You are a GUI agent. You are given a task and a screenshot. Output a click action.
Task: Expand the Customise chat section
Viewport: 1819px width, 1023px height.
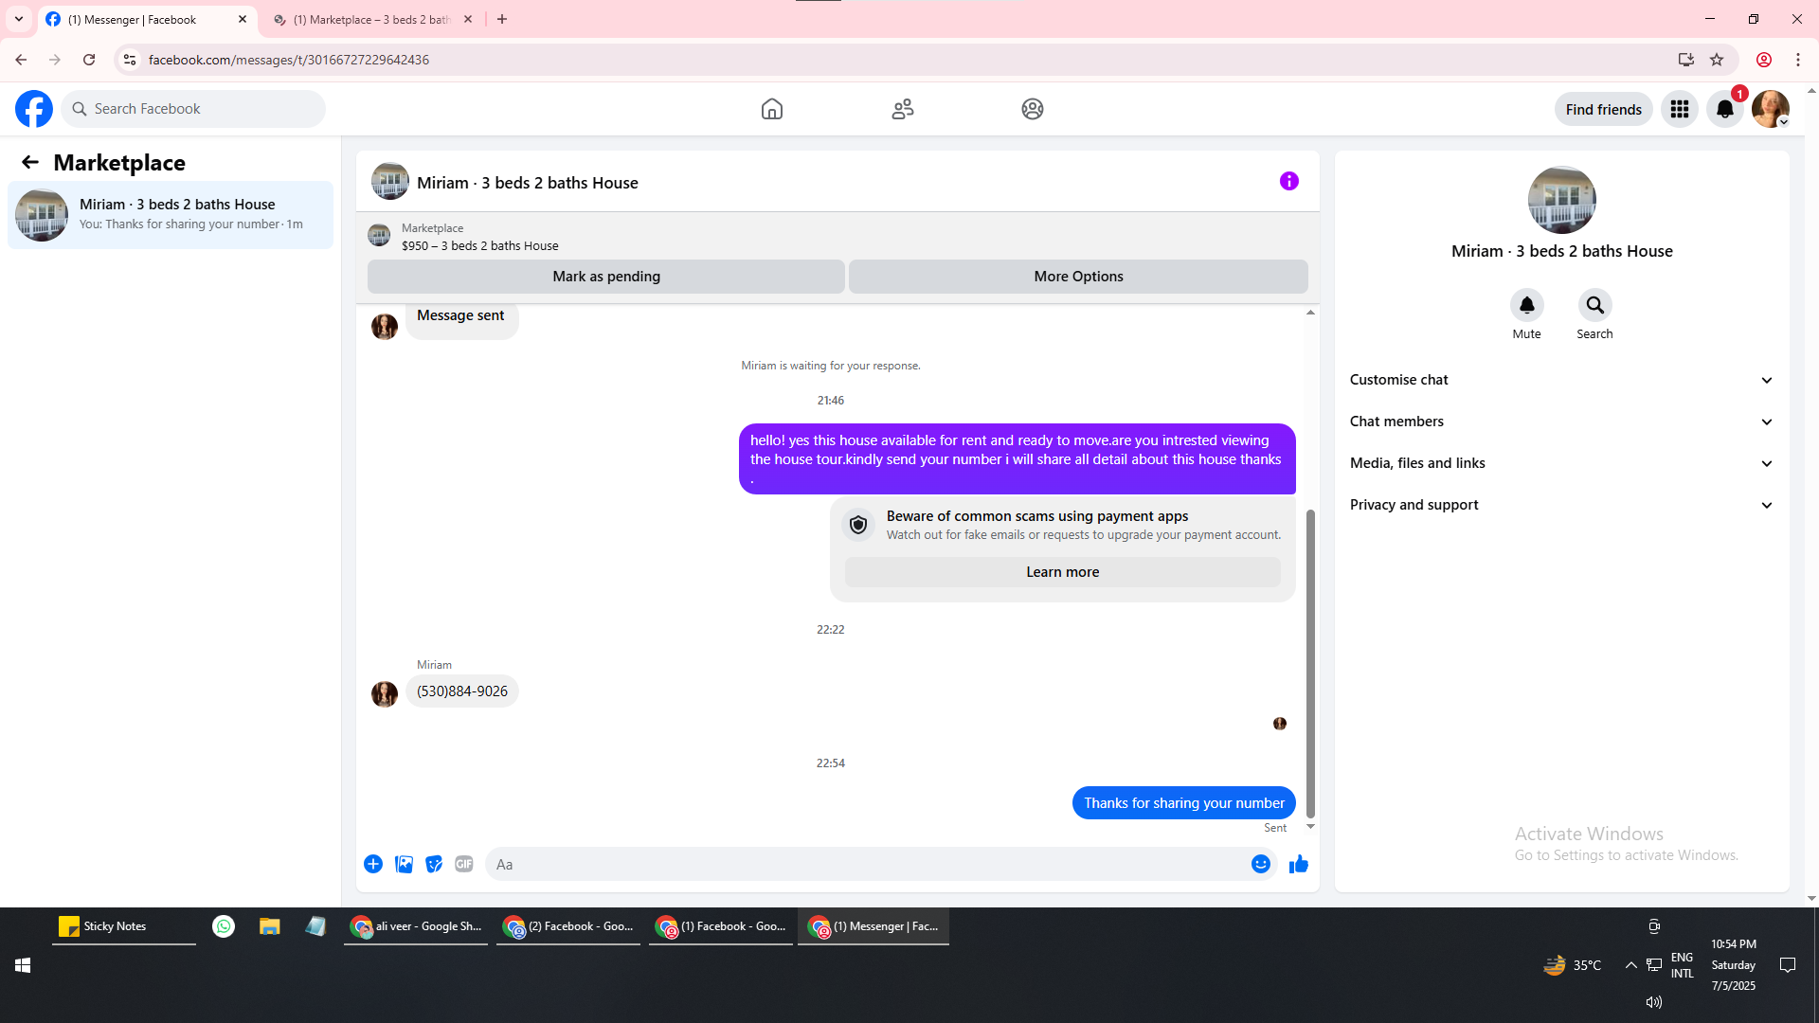point(1561,380)
